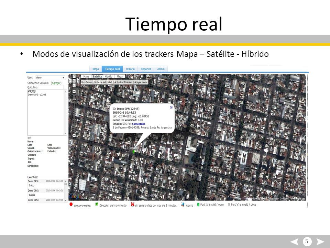Viewport: 330px width, 248px height.
Task: Select the PT300 group in vehicle list
Action: [x=32, y=92]
